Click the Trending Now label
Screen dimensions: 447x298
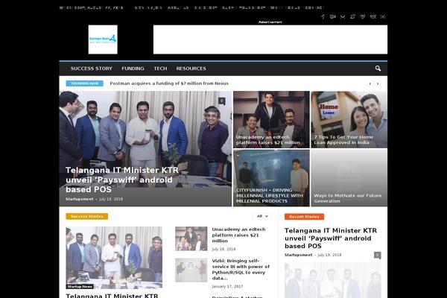[x=85, y=83]
